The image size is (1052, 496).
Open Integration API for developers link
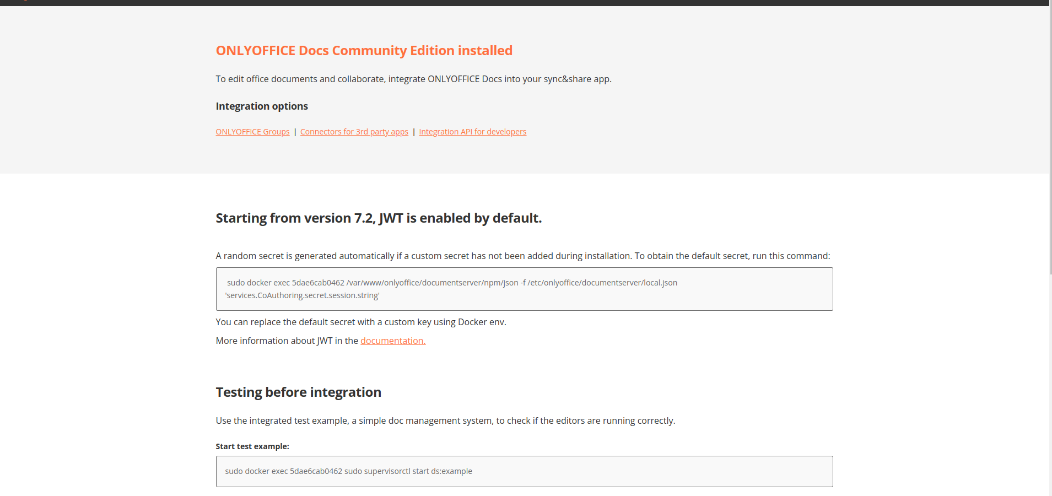(472, 132)
